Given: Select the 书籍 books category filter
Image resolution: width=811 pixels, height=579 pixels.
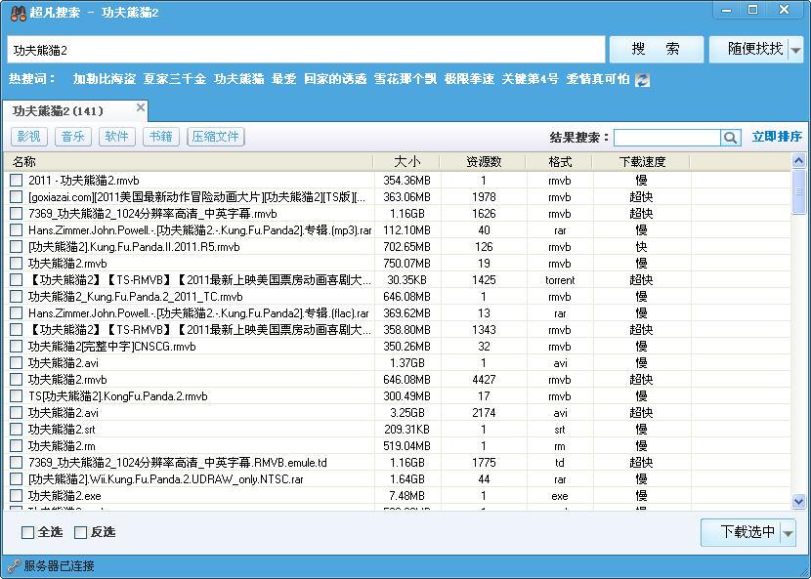Looking at the screenshot, I should [x=160, y=137].
